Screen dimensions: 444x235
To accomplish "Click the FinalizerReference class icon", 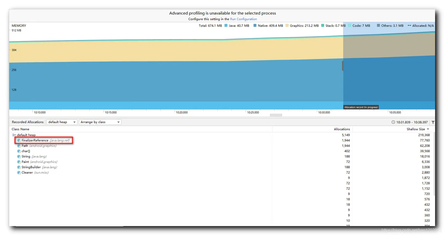I will 19,140.
